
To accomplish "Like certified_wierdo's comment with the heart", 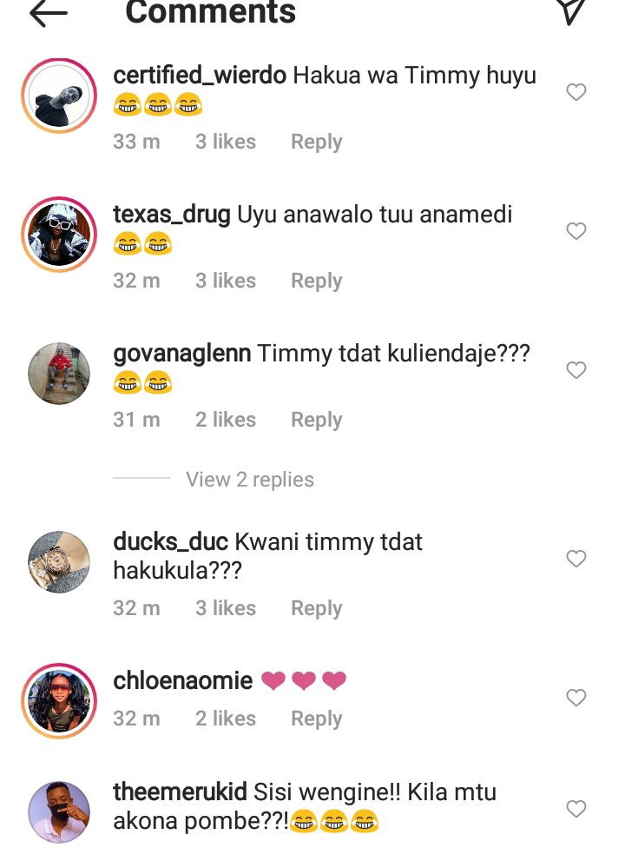I will click(576, 92).
